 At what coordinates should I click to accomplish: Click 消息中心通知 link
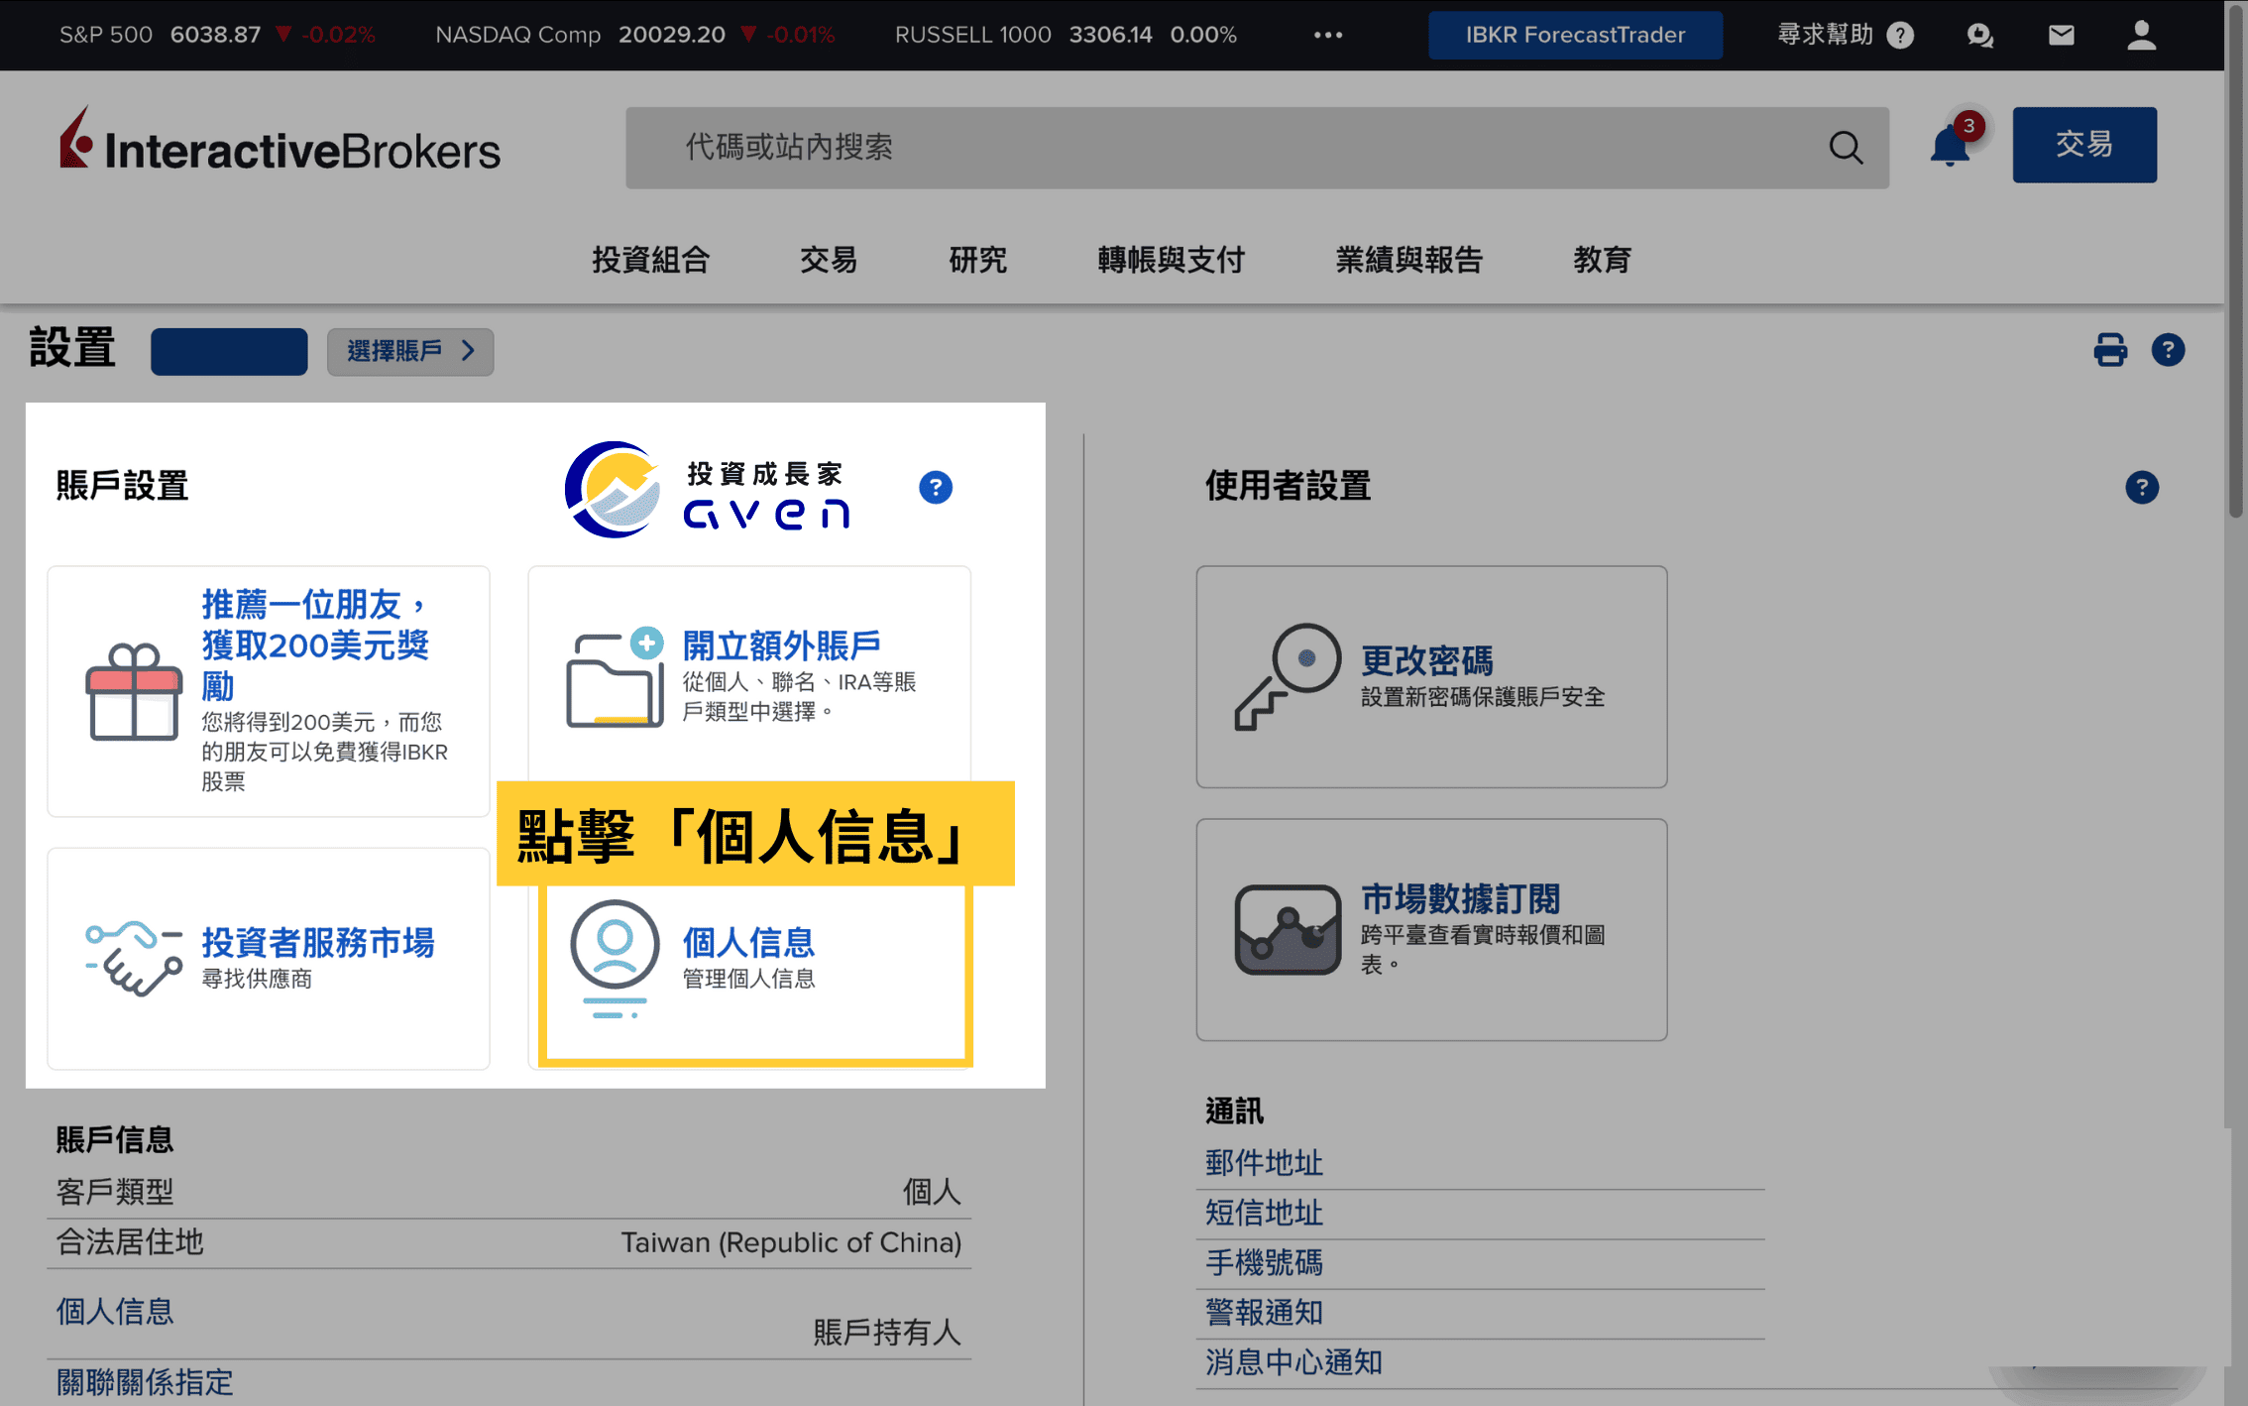click(x=1293, y=1361)
